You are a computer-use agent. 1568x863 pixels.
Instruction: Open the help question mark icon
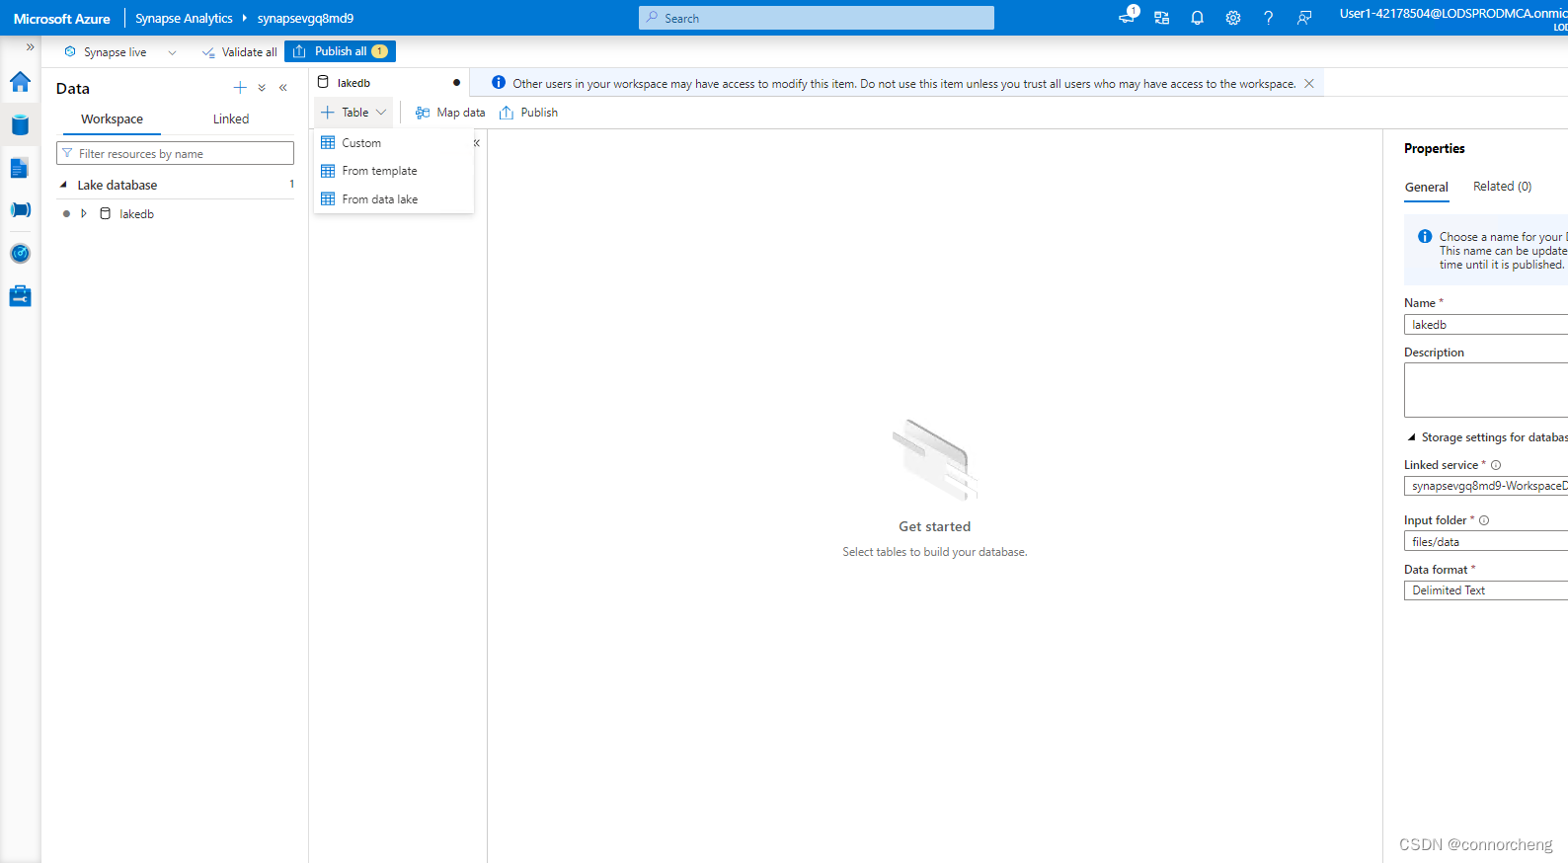[1269, 18]
